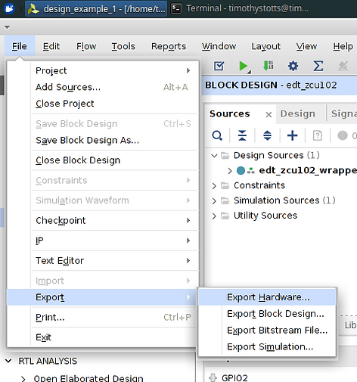Open the Reports menu
This screenshot has height=382, width=357.
click(x=169, y=46)
